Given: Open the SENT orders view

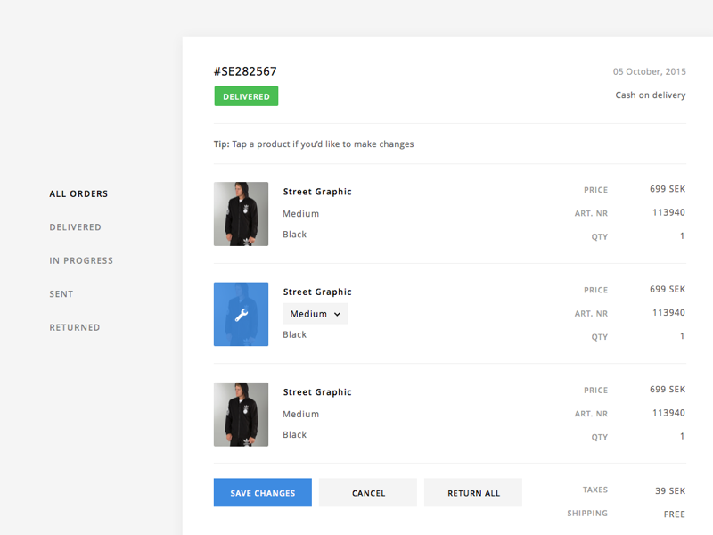Looking at the screenshot, I should [x=62, y=293].
